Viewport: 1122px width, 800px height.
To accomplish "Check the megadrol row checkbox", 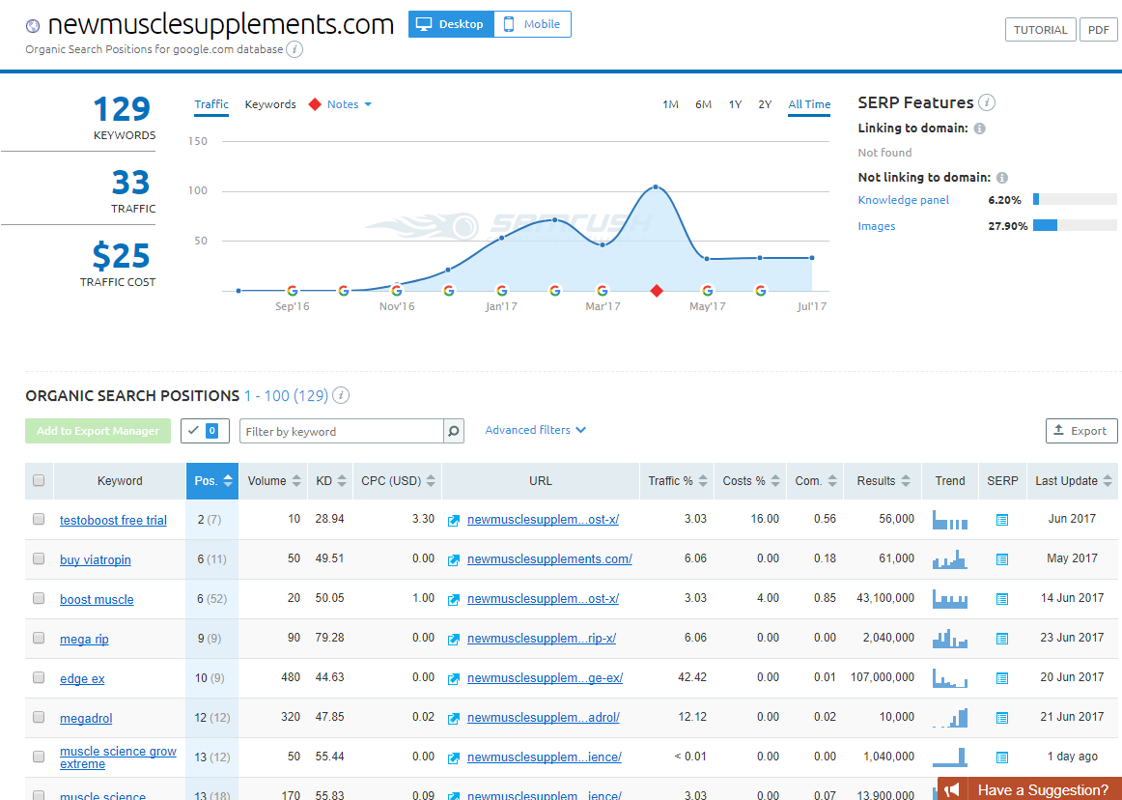I will pos(39,717).
